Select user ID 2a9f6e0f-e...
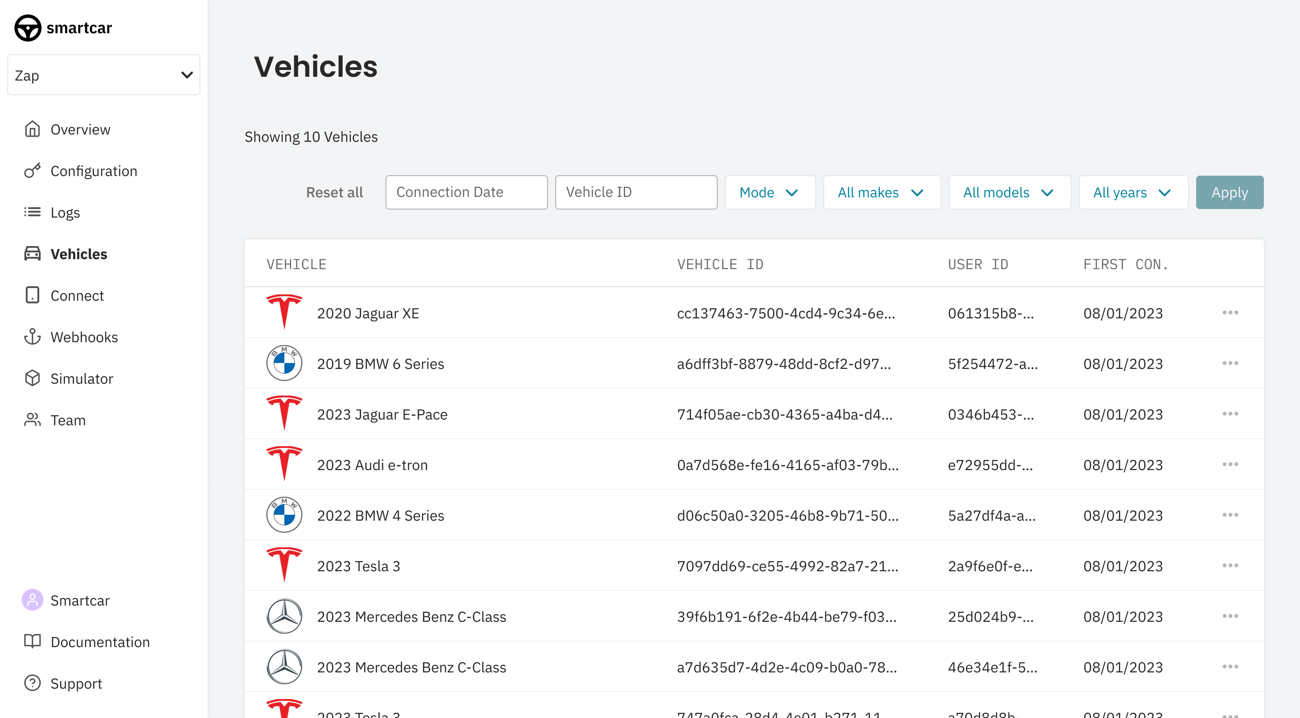The width and height of the screenshot is (1300, 718). pyautogui.click(x=990, y=566)
